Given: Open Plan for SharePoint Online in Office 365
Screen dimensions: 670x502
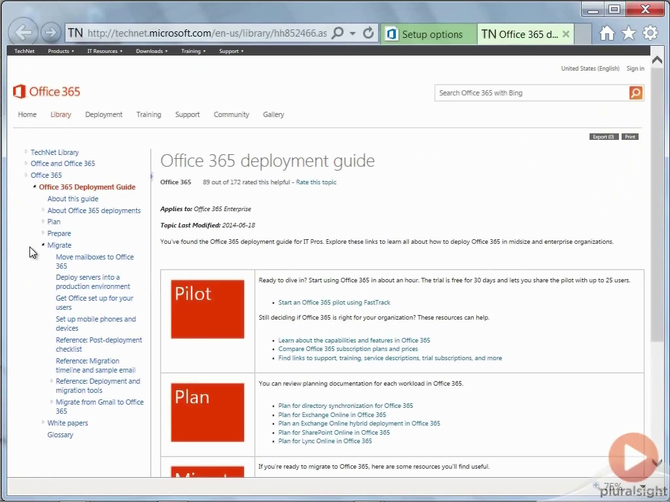Looking at the screenshot, I should (x=334, y=433).
